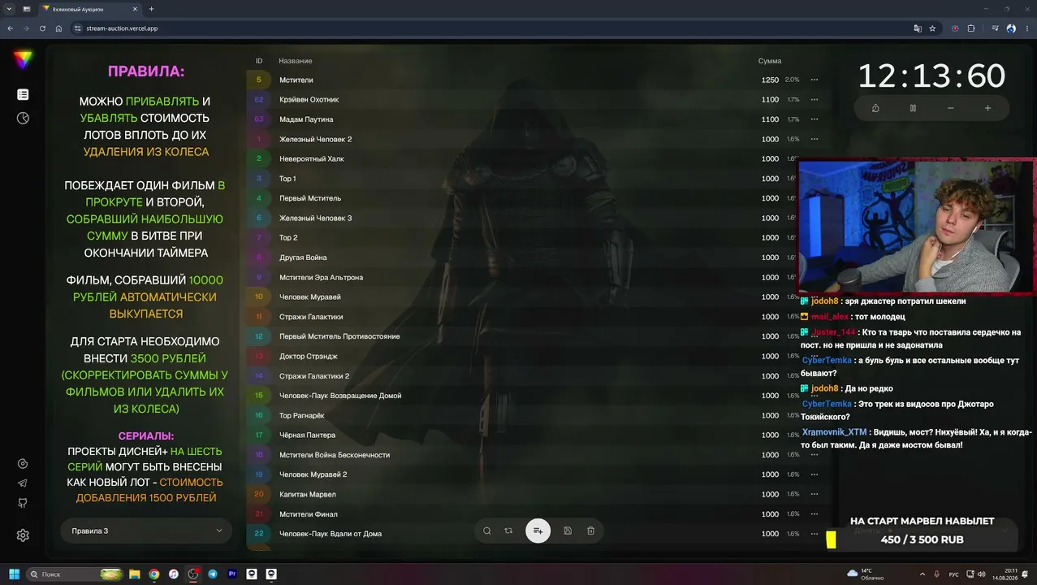Select the Невероятный Халк lot name
The height and width of the screenshot is (585, 1037).
click(312, 158)
